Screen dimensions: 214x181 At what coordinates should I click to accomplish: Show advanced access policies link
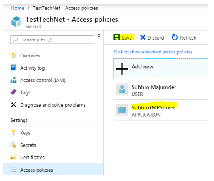point(153,52)
